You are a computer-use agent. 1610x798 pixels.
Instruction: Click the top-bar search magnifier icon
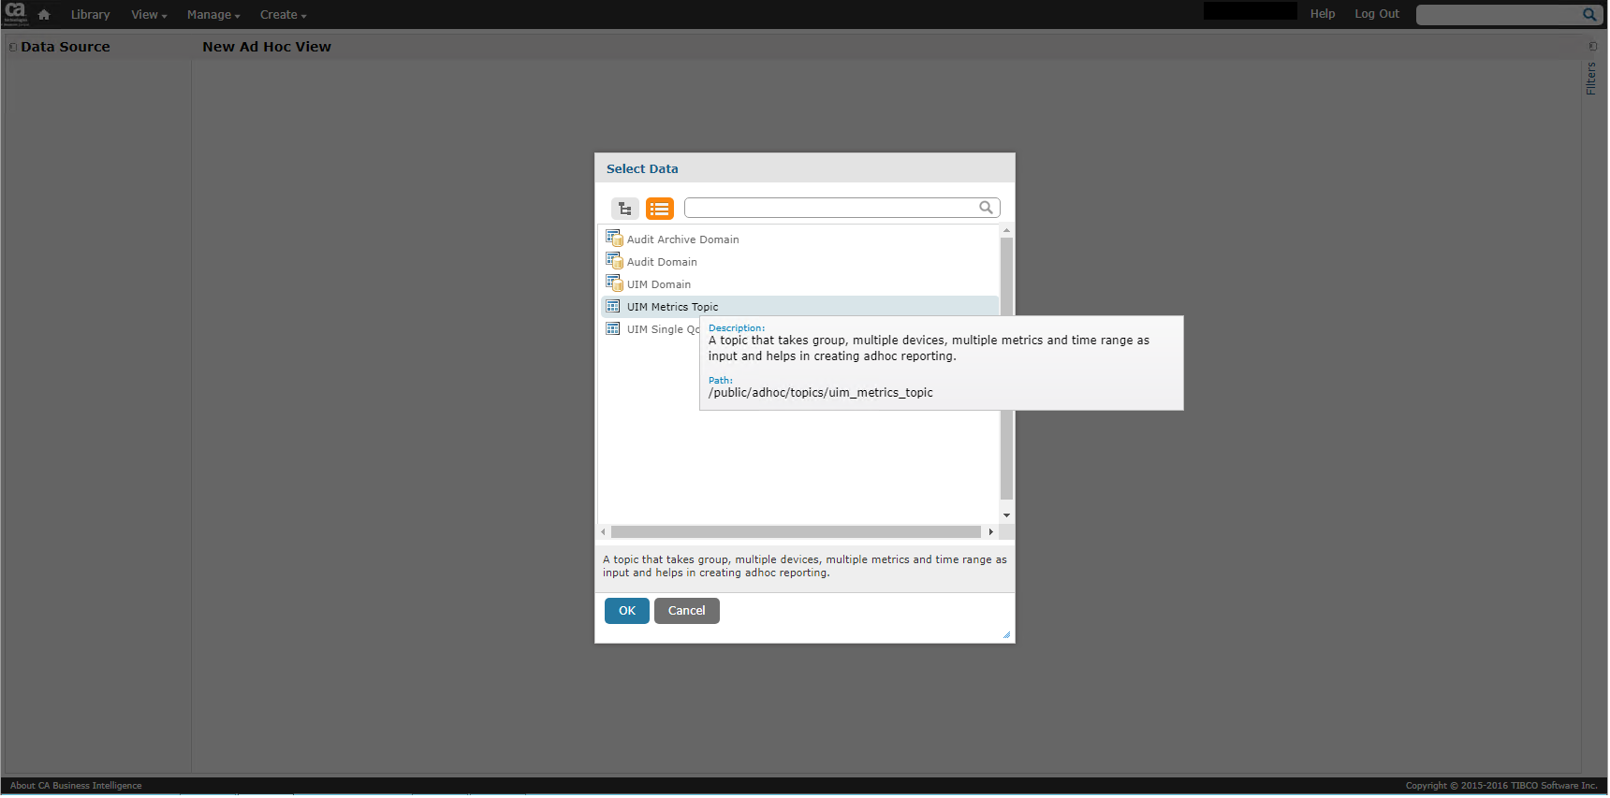(1589, 15)
